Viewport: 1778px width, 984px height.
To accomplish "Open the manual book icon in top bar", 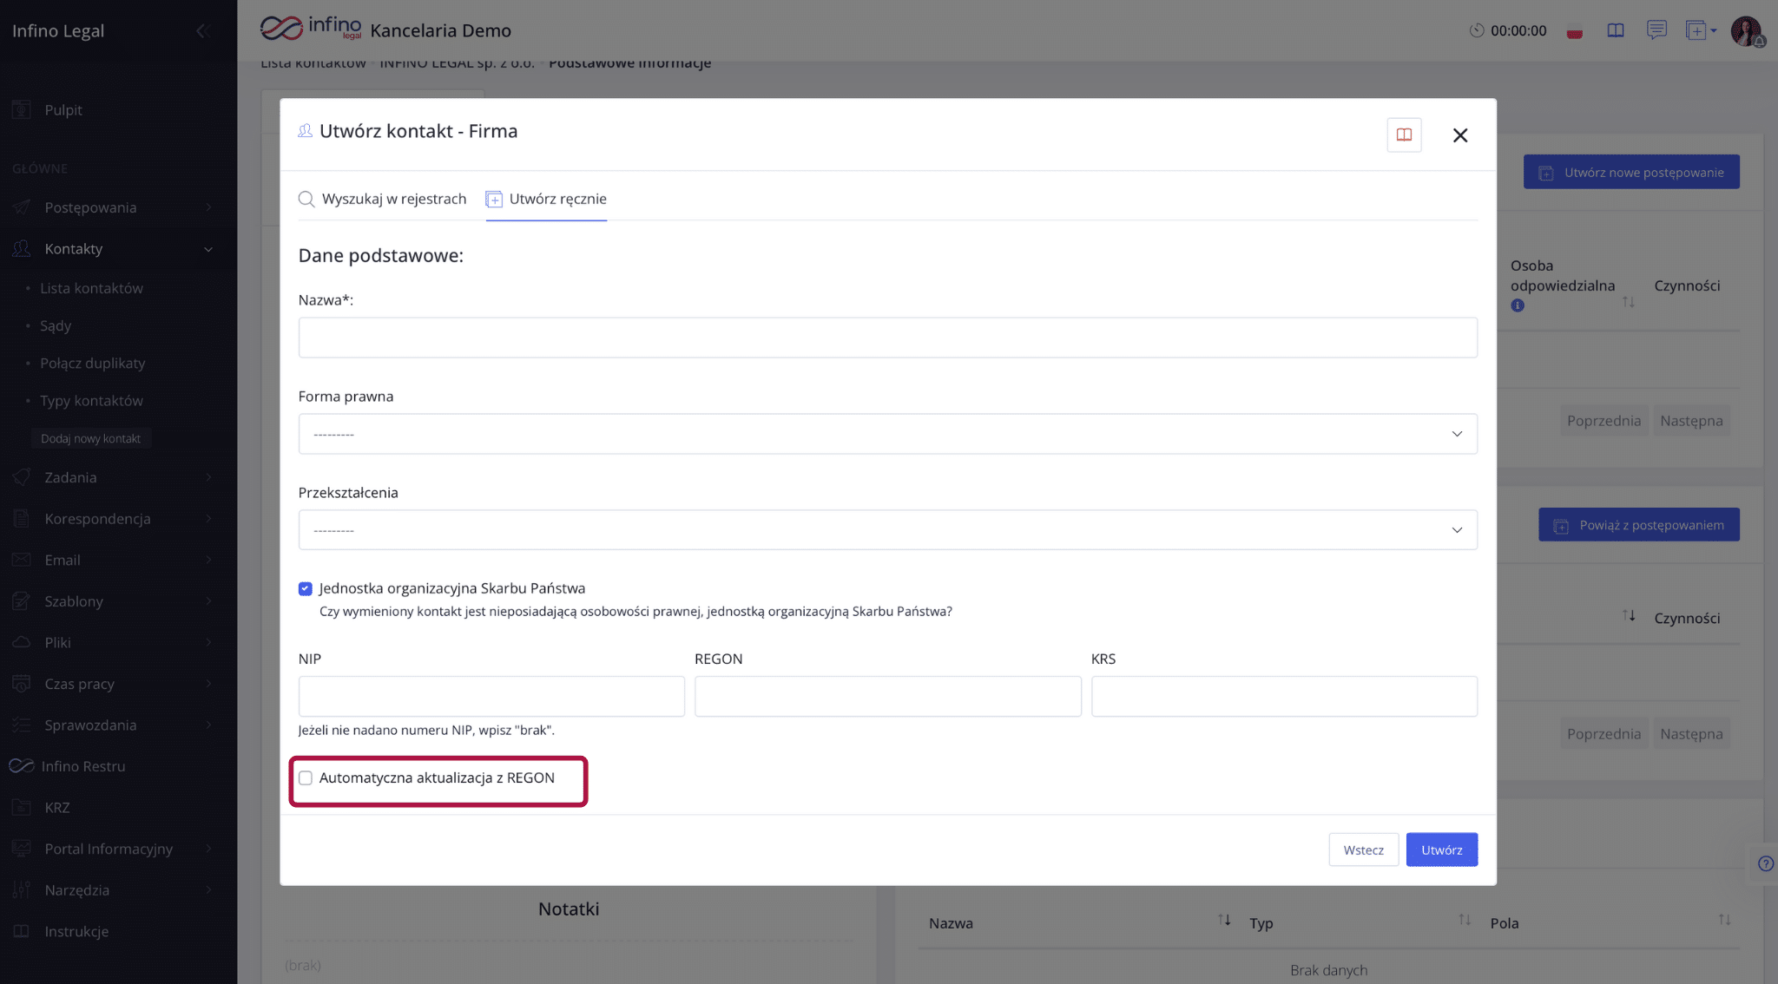I will click(1615, 30).
